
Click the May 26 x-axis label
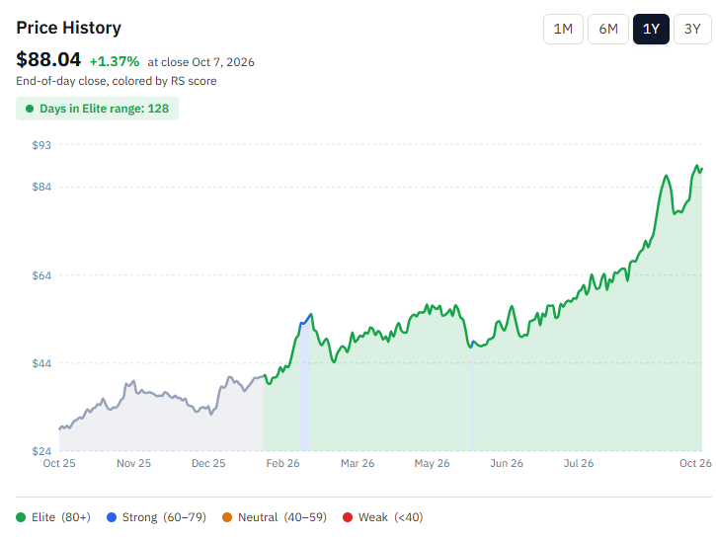point(432,463)
